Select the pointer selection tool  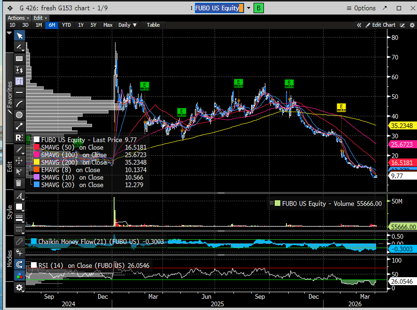point(19,36)
